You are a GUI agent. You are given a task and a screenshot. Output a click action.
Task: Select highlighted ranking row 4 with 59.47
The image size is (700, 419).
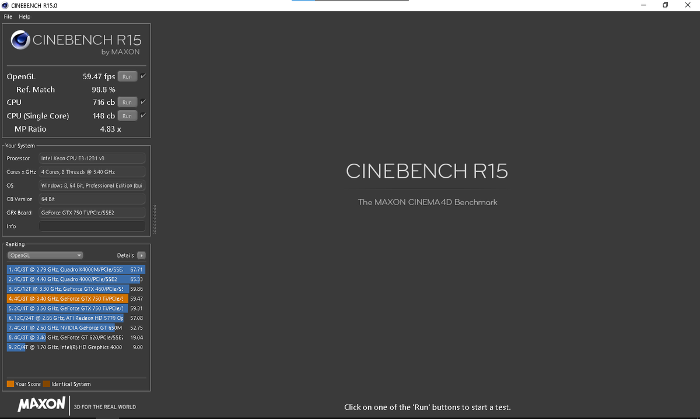[76, 298]
